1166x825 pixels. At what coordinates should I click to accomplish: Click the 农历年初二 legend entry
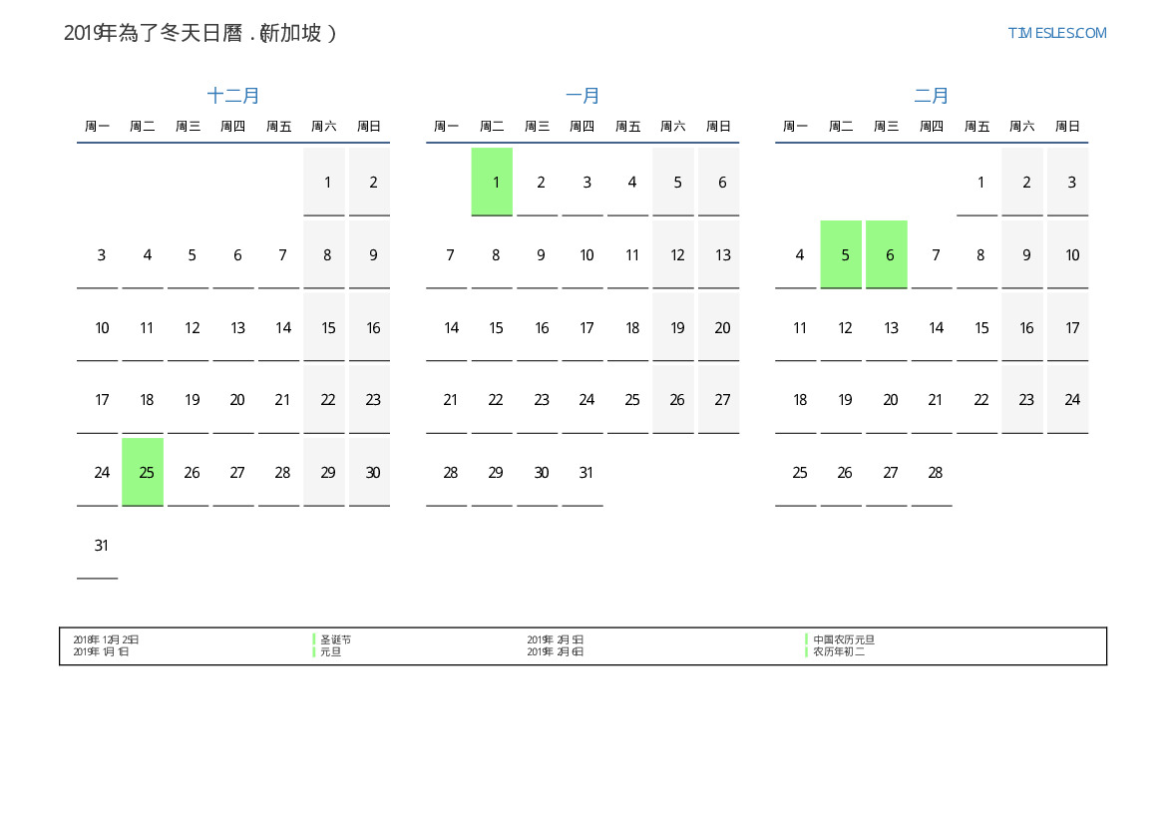coord(838,651)
